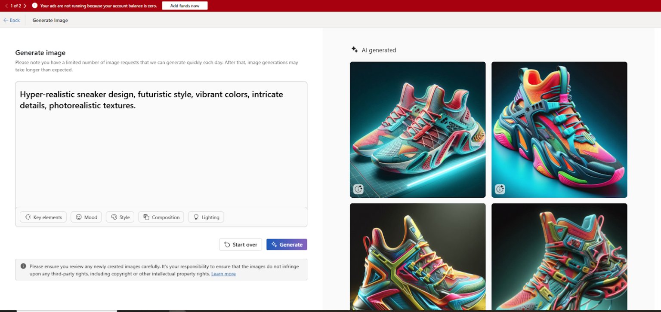Click the info icon on second sneaker image
Image resolution: width=661 pixels, height=312 pixels.
[x=500, y=189]
